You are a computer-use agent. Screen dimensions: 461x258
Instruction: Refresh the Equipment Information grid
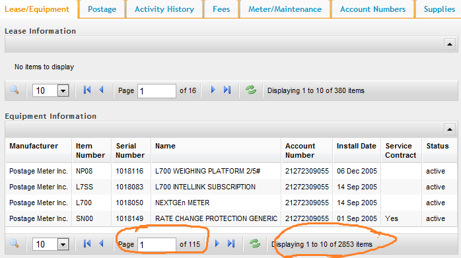[255, 243]
